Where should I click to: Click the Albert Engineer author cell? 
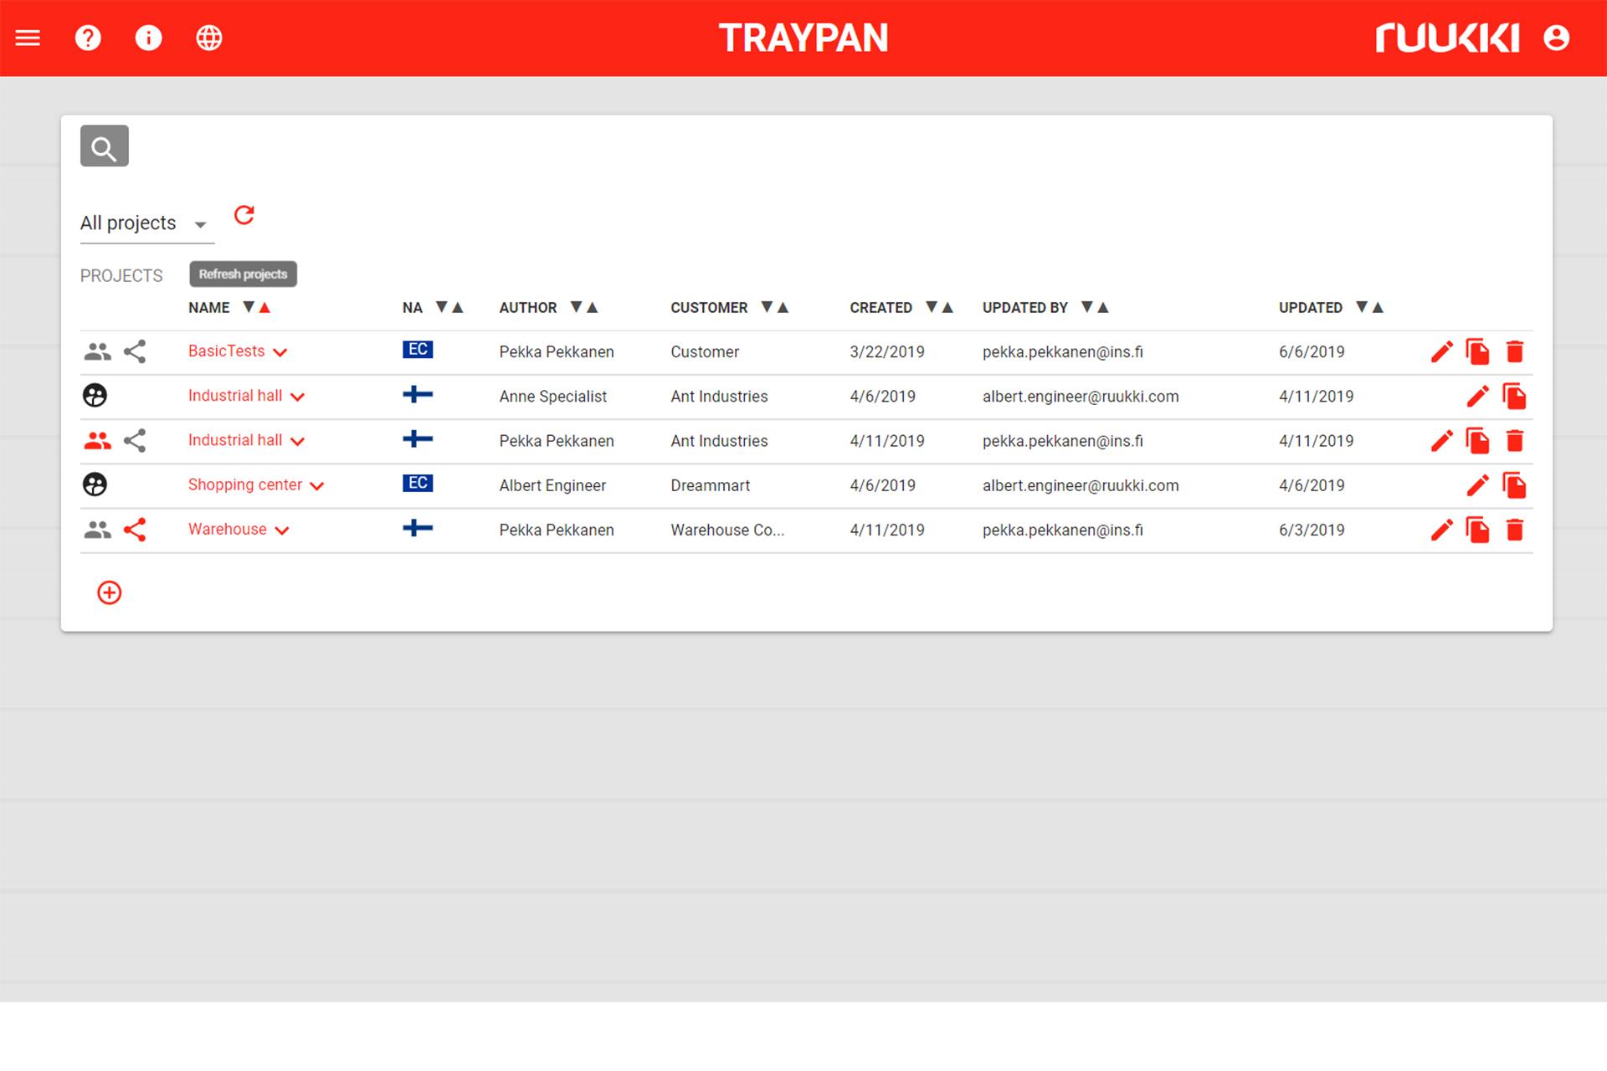[x=552, y=485]
